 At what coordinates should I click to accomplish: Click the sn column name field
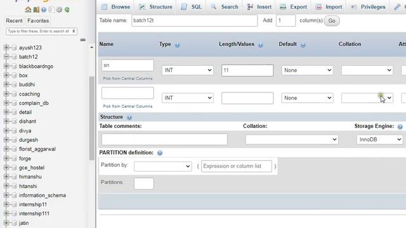pos(128,65)
